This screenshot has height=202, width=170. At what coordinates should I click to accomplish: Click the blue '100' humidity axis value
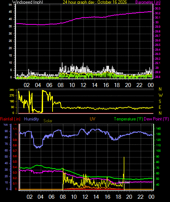6,125
